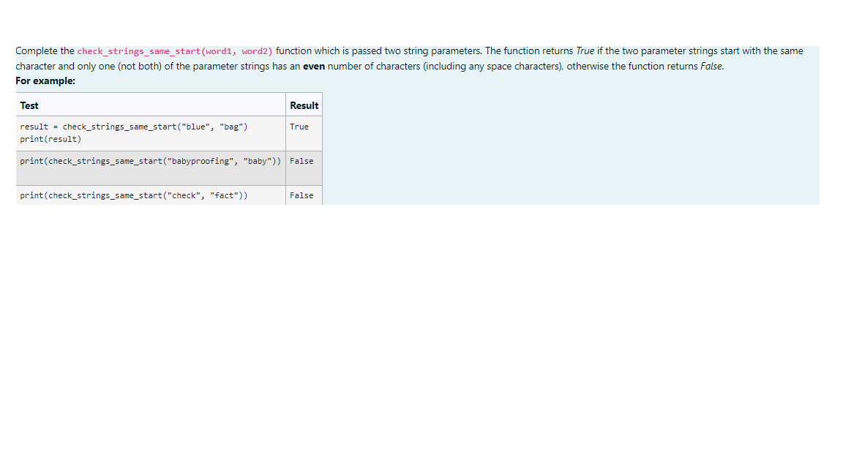
Task: Click the False result of the check fact test
Action: coord(302,195)
